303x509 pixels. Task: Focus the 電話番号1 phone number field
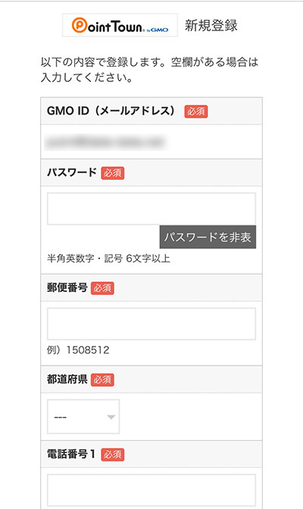pos(151,490)
